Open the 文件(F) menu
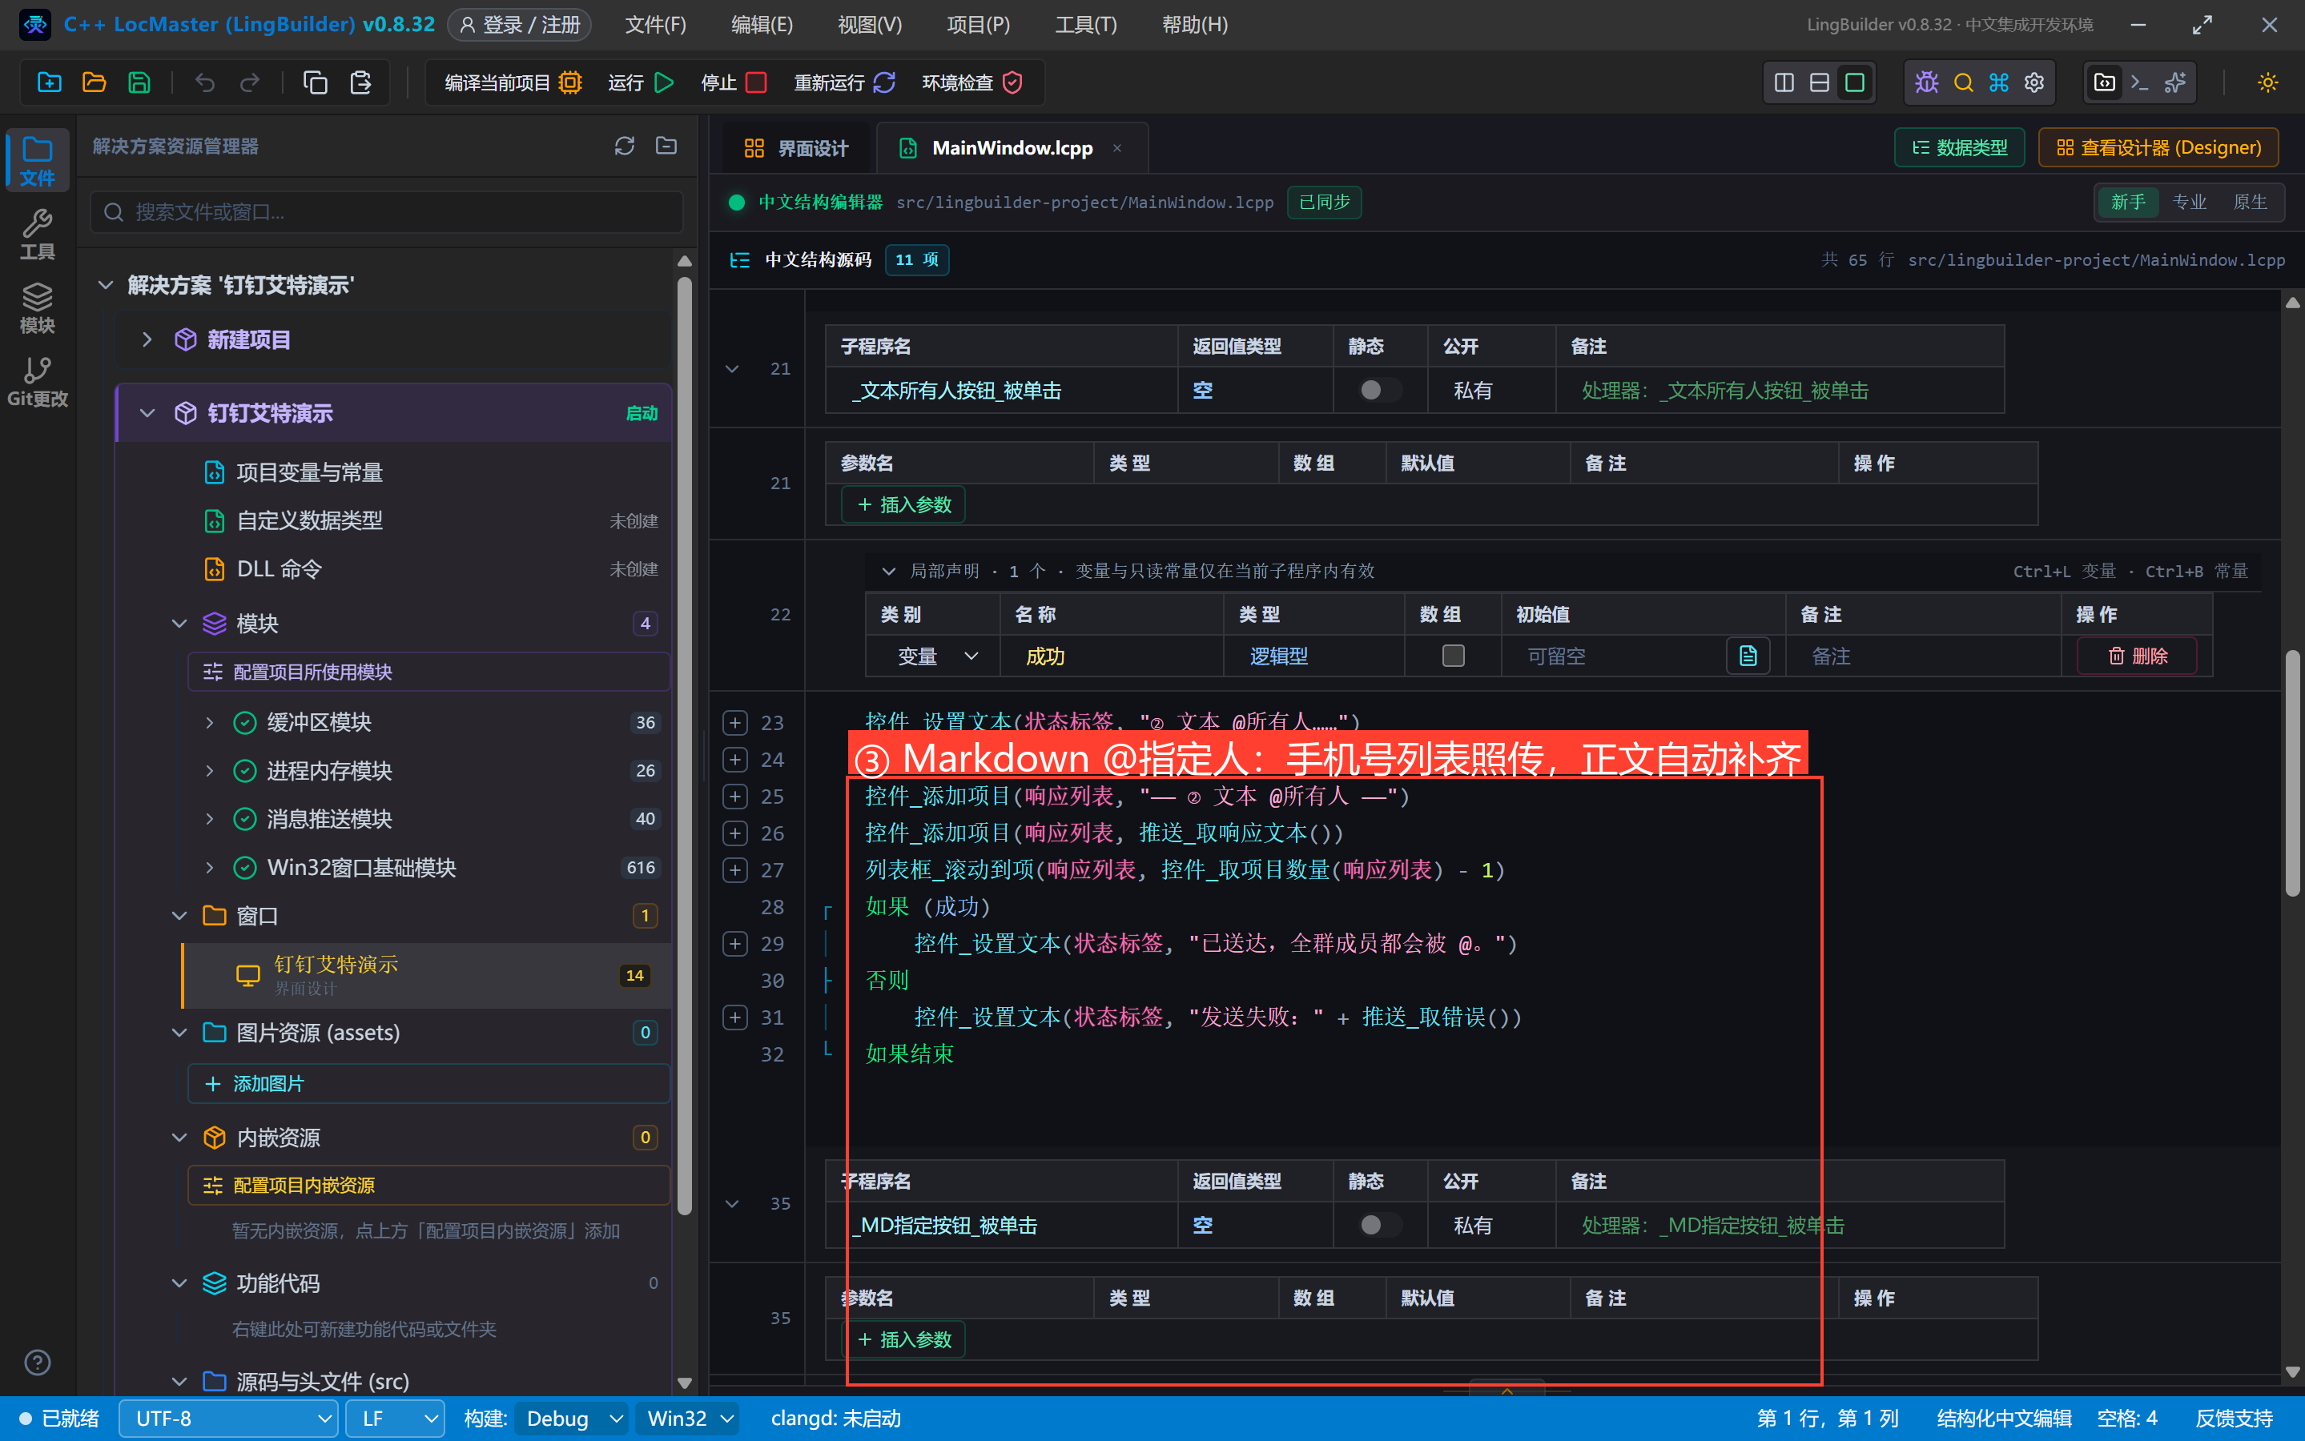The image size is (2305, 1441). 655,25
